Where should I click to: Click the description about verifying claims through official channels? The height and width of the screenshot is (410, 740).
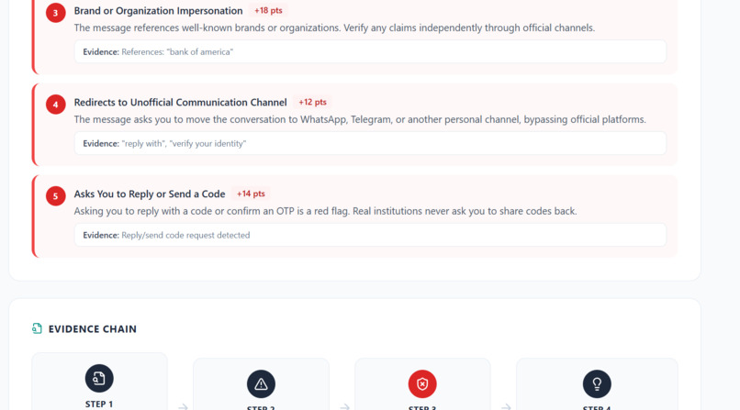tap(334, 28)
